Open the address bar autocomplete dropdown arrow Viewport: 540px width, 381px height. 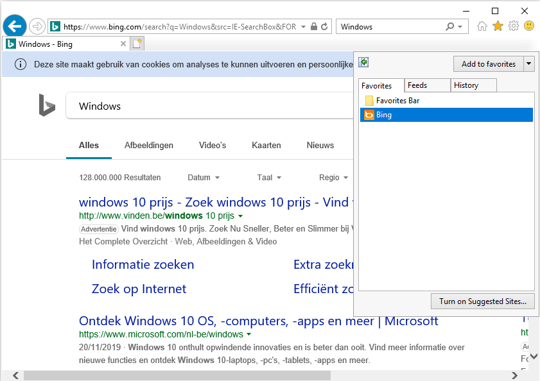point(303,26)
